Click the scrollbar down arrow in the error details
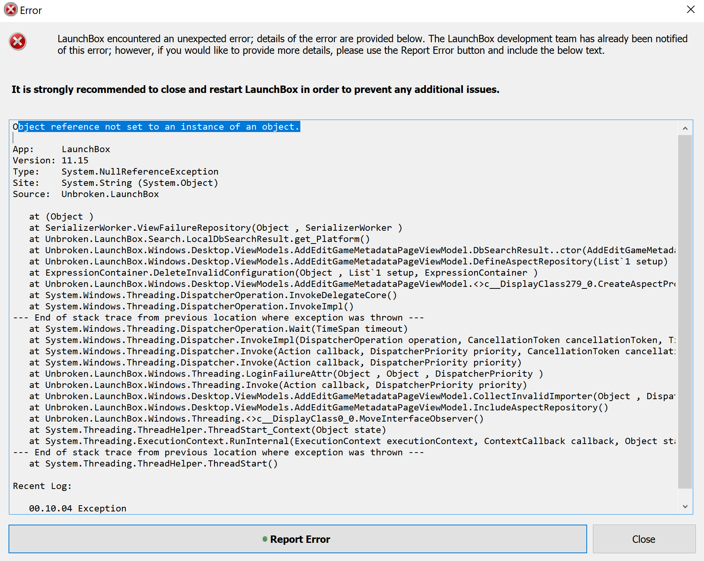This screenshot has height=561, width=704. pos(685,506)
